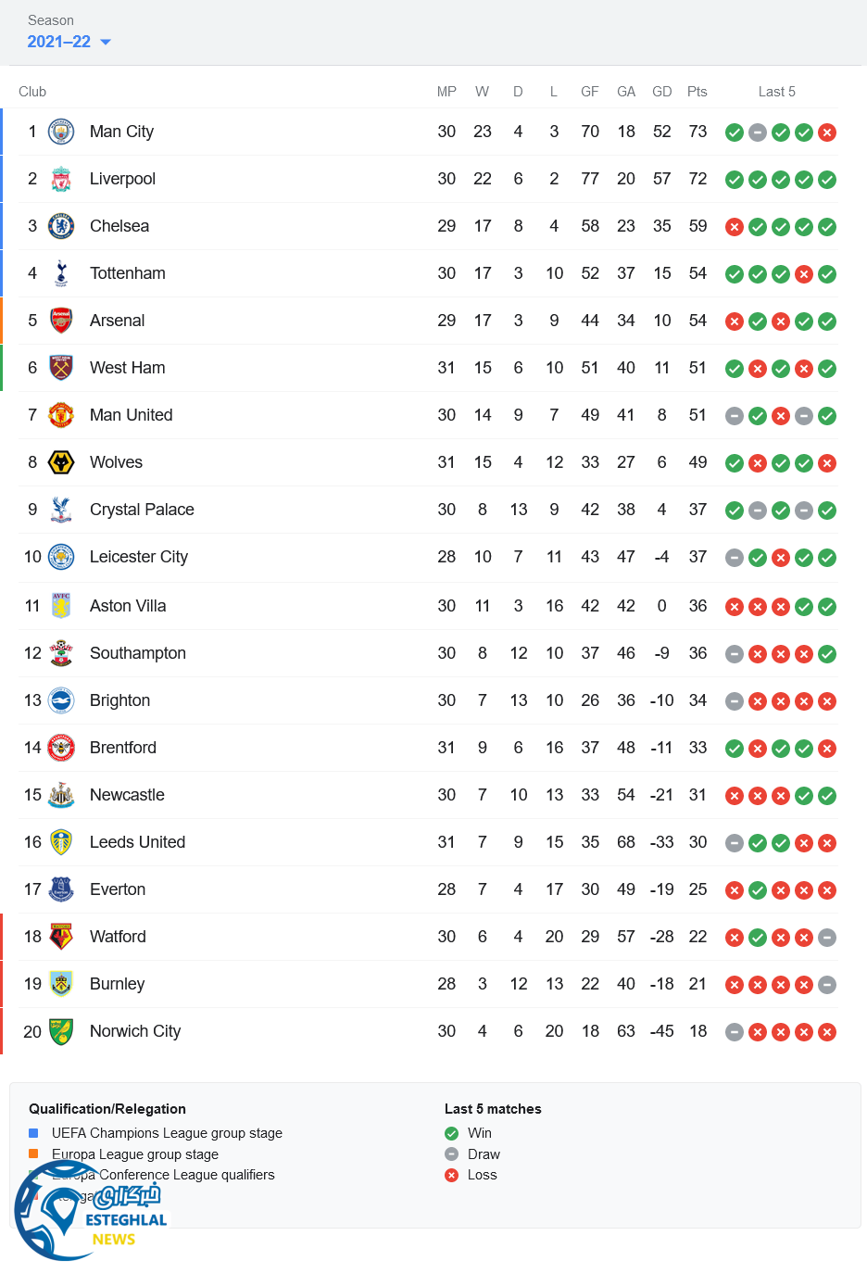
Task: Click Southampton's latest win result icon
Action: point(827,654)
